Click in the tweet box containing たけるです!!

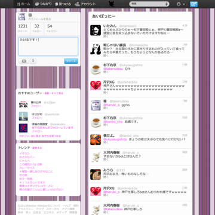click(48, 47)
